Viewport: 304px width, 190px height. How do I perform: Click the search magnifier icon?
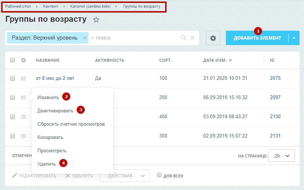(x=183, y=38)
